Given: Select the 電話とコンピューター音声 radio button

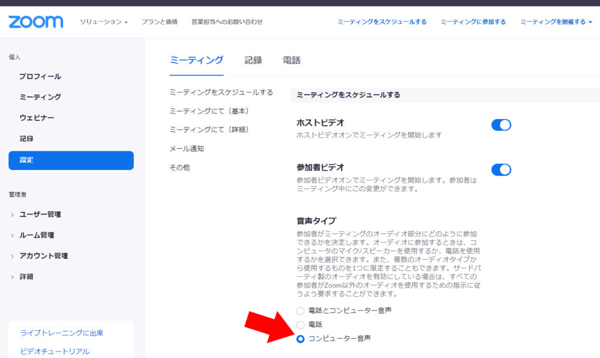Looking at the screenshot, I should (x=301, y=311).
